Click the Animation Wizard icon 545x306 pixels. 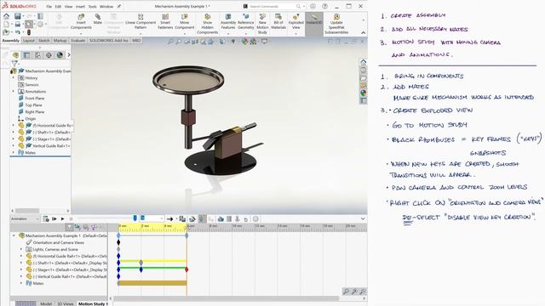pyautogui.click(x=192, y=219)
